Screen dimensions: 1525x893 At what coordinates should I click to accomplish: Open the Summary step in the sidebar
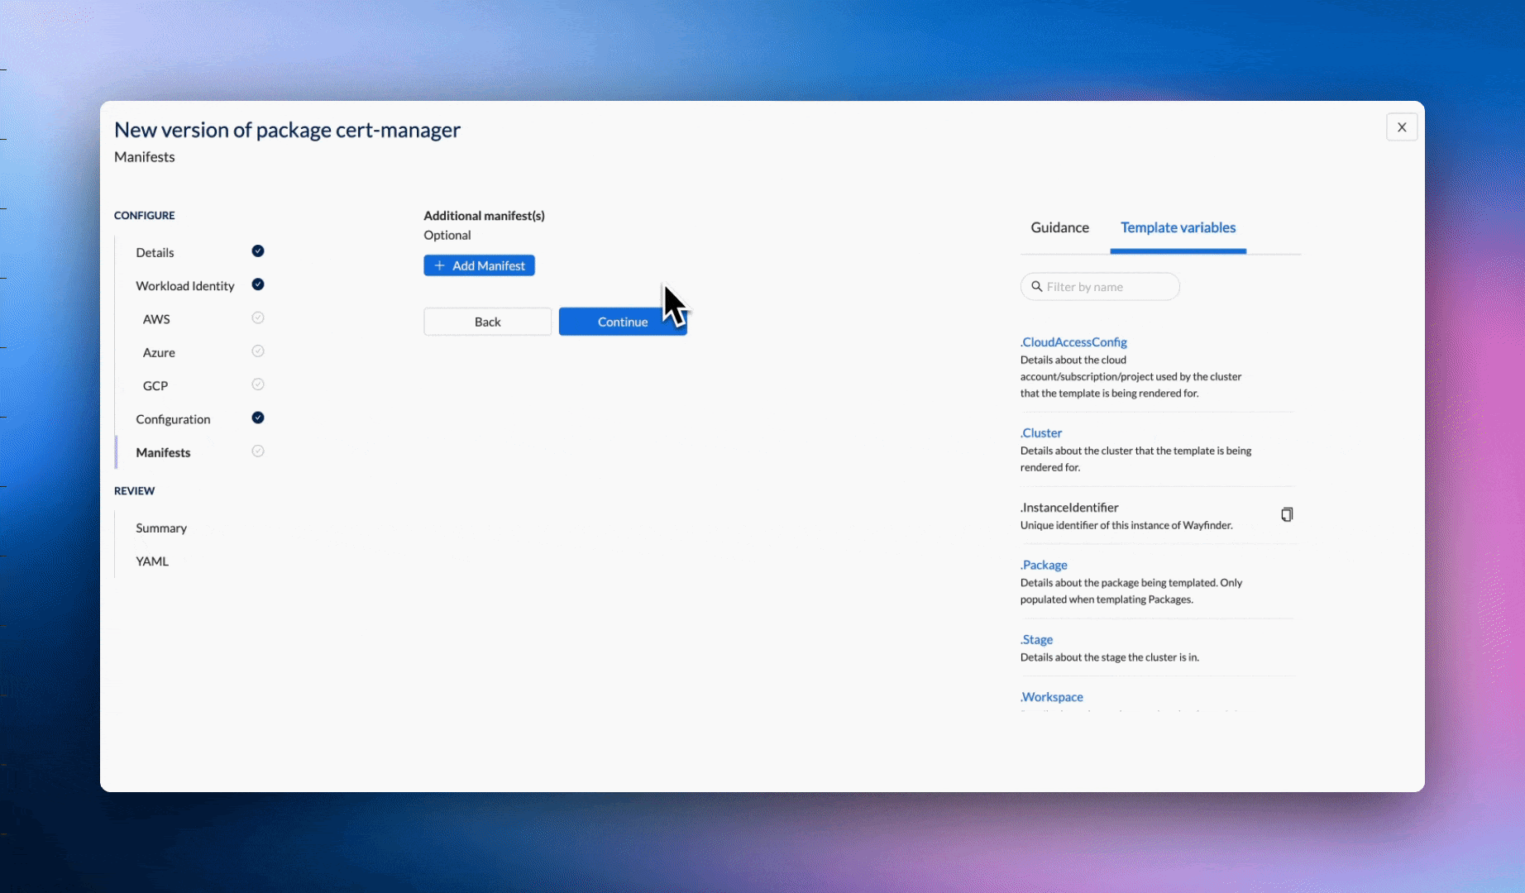pos(161,528)
